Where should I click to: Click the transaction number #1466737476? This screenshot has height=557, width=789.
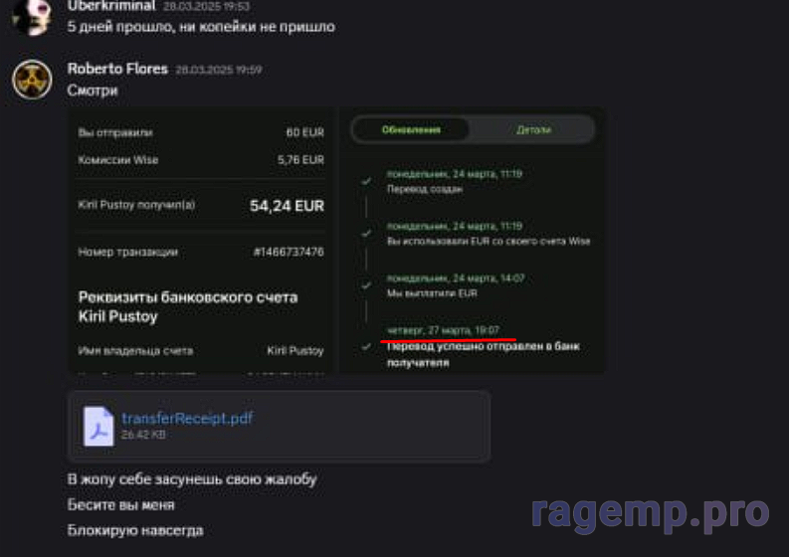pos(288,253)
